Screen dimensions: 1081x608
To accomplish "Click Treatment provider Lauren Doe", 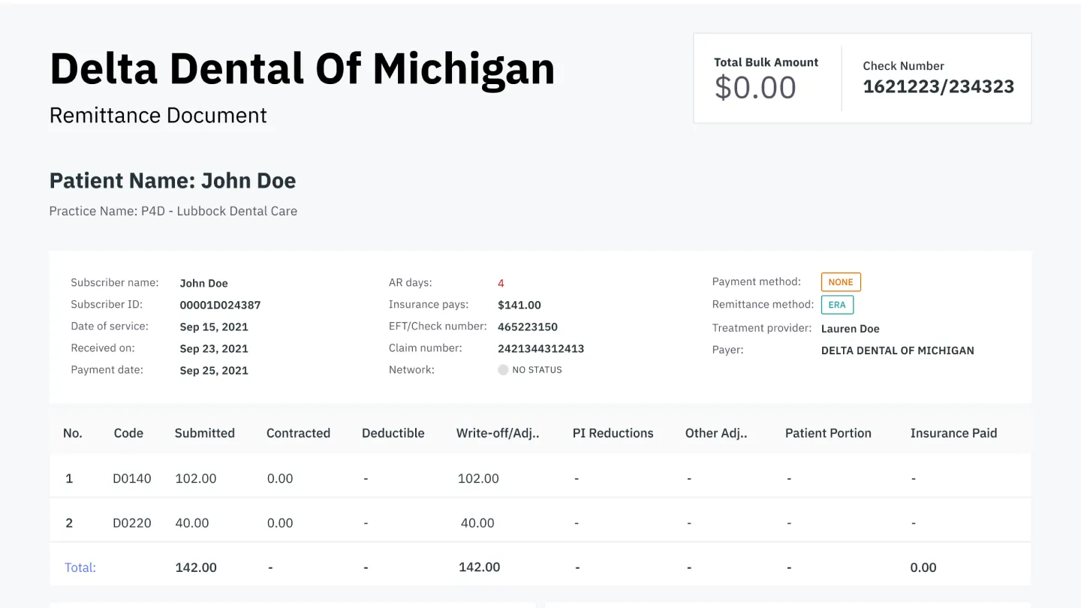I will point(851,328).
